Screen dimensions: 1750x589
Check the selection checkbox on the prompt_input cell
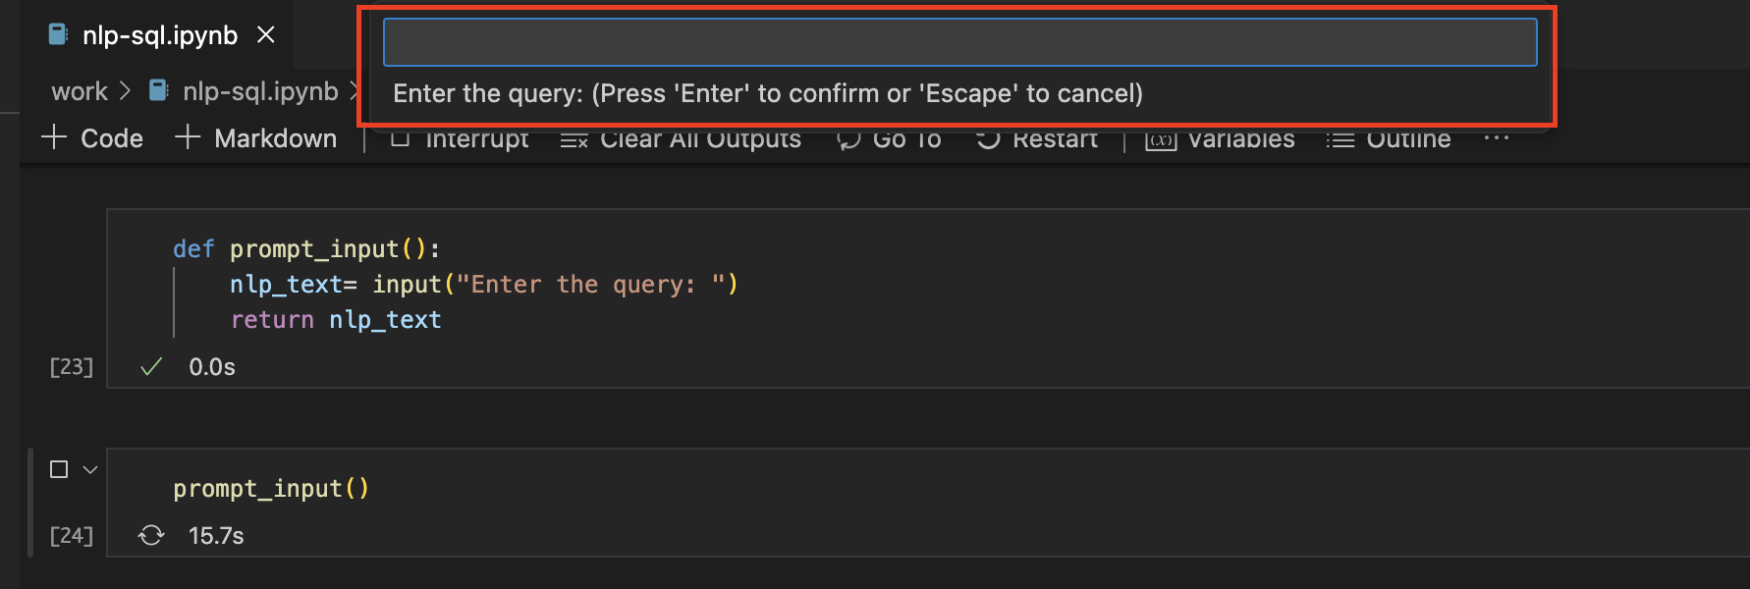click(57, 469)
